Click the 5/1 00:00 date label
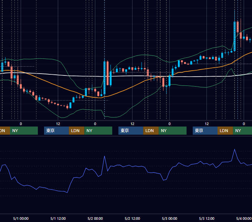Screen dimensions: 252x222 coord(21,218)
